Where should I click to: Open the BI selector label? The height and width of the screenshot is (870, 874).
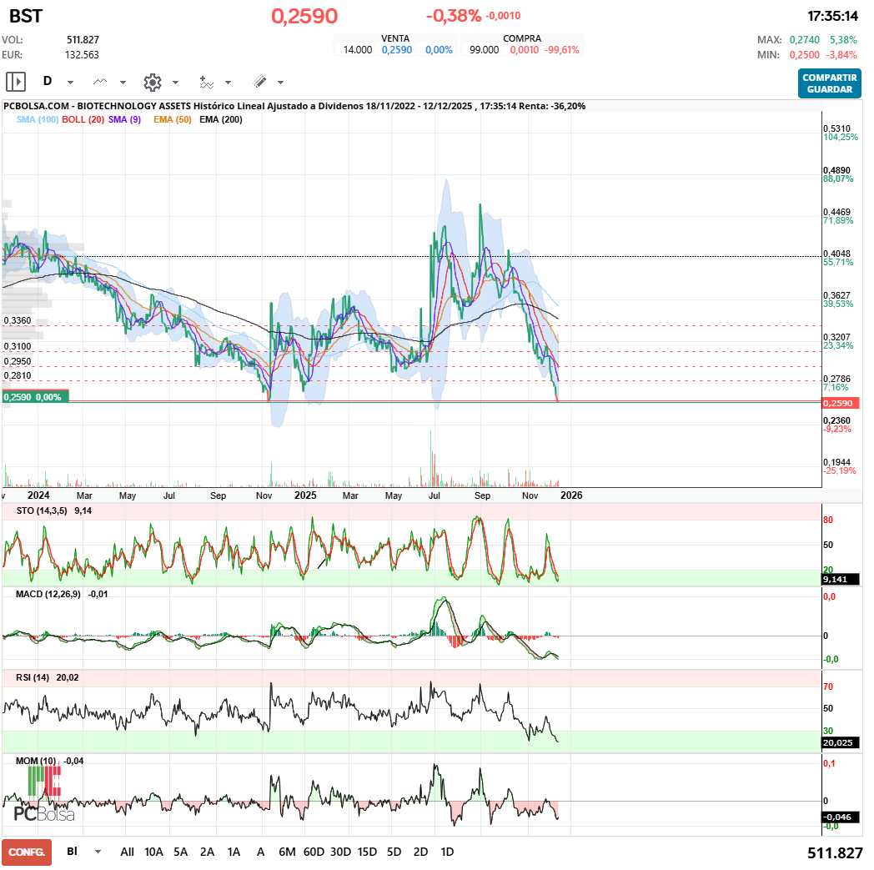pyautogui.click(x=72, y=852)
